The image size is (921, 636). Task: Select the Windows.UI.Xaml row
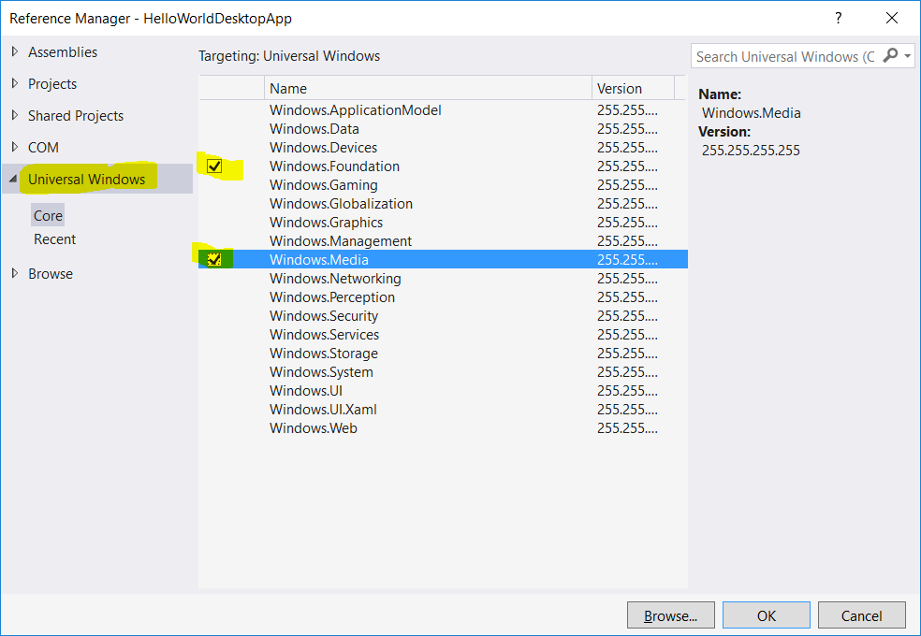tap(443, 410)
